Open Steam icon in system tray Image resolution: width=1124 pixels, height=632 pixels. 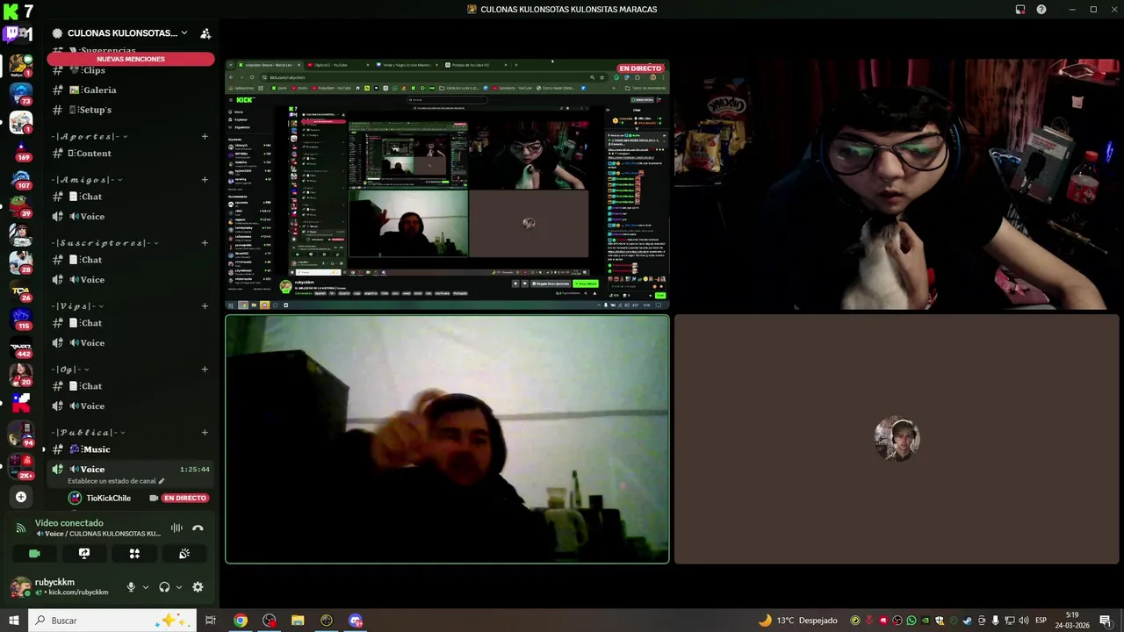(x=968, y=621)
